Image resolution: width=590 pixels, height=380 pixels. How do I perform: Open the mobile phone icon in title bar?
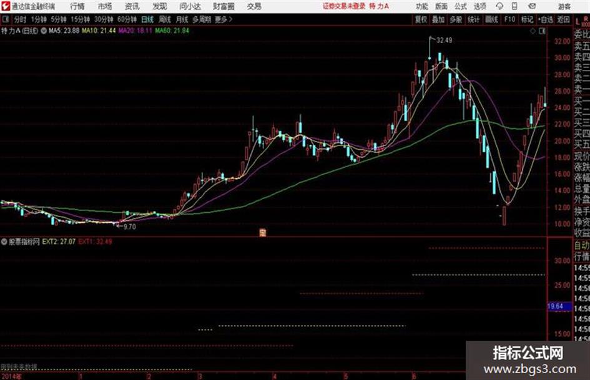tap(514, 6)
